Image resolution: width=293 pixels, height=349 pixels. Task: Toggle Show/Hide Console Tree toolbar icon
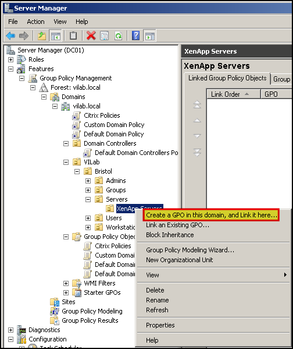pyautogui.click(x=55, y=36)
